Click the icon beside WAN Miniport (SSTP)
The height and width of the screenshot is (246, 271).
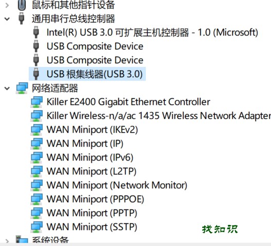tap(36, 227)
